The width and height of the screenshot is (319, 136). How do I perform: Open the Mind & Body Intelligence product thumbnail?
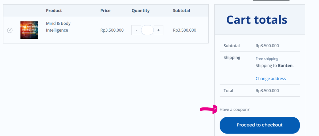click(x=29, y=30)
